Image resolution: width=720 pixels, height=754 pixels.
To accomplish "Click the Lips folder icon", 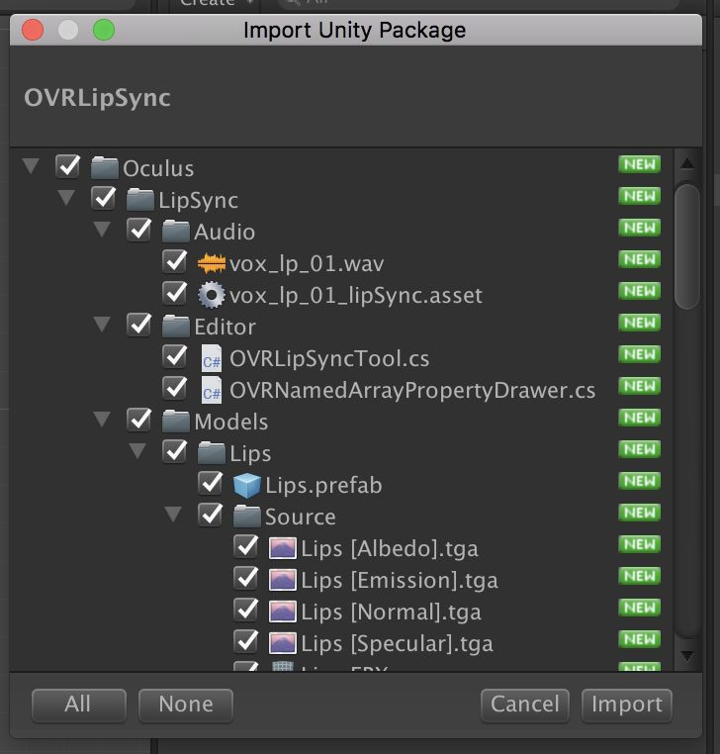I will tap(211, 453).
